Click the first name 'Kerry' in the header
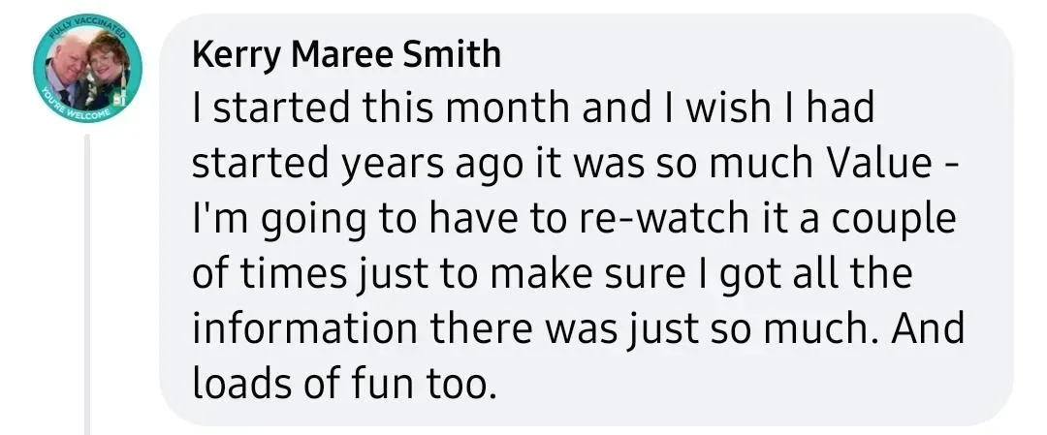The width and height of the screenshot is (1047, 435). click(238, 56)
